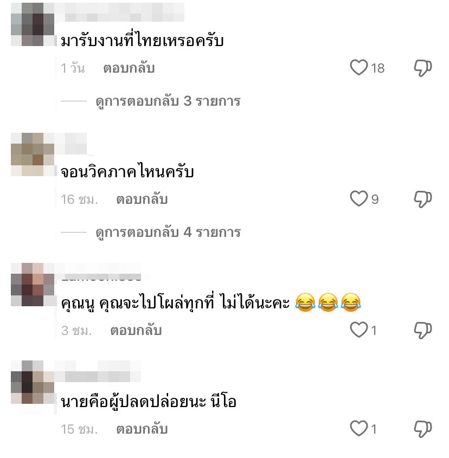This screenshot has width=449, height=458.
Task: Reply to the 16 ชม. comment
Action: (x=142, y=199)
